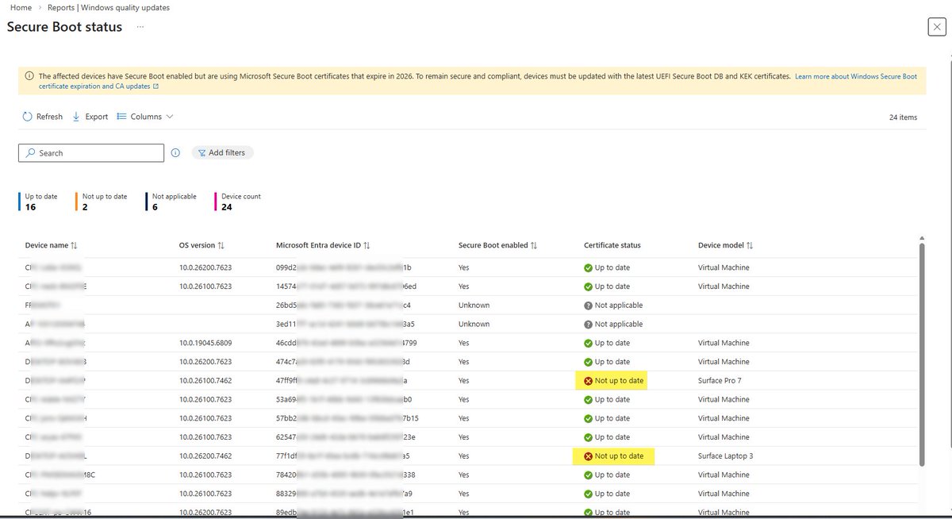Sort by Microsoft Entra device ID column
The image size is (952, 519).
(x=323, y=245)
